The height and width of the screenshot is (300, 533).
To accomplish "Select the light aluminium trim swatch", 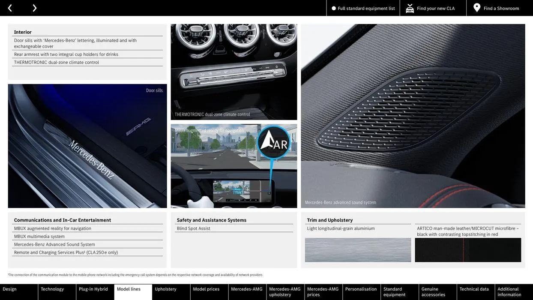I will 358,250.
